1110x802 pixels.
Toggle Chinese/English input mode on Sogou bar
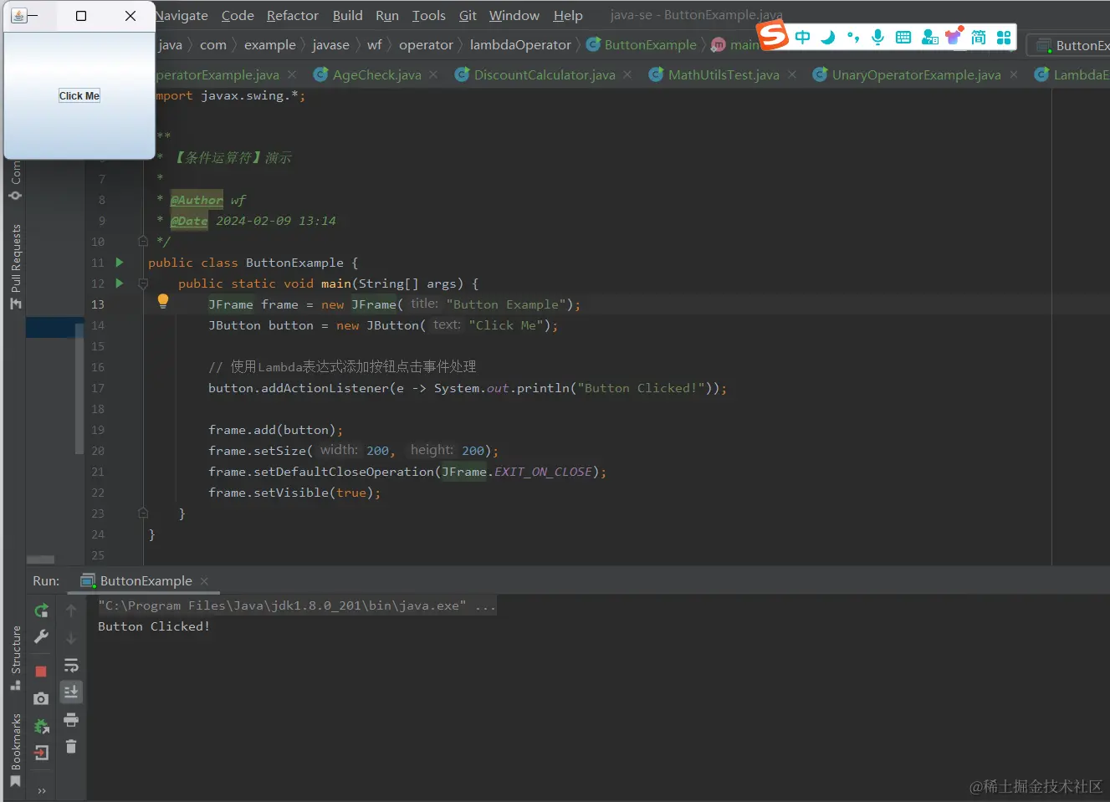pos(803,38)
